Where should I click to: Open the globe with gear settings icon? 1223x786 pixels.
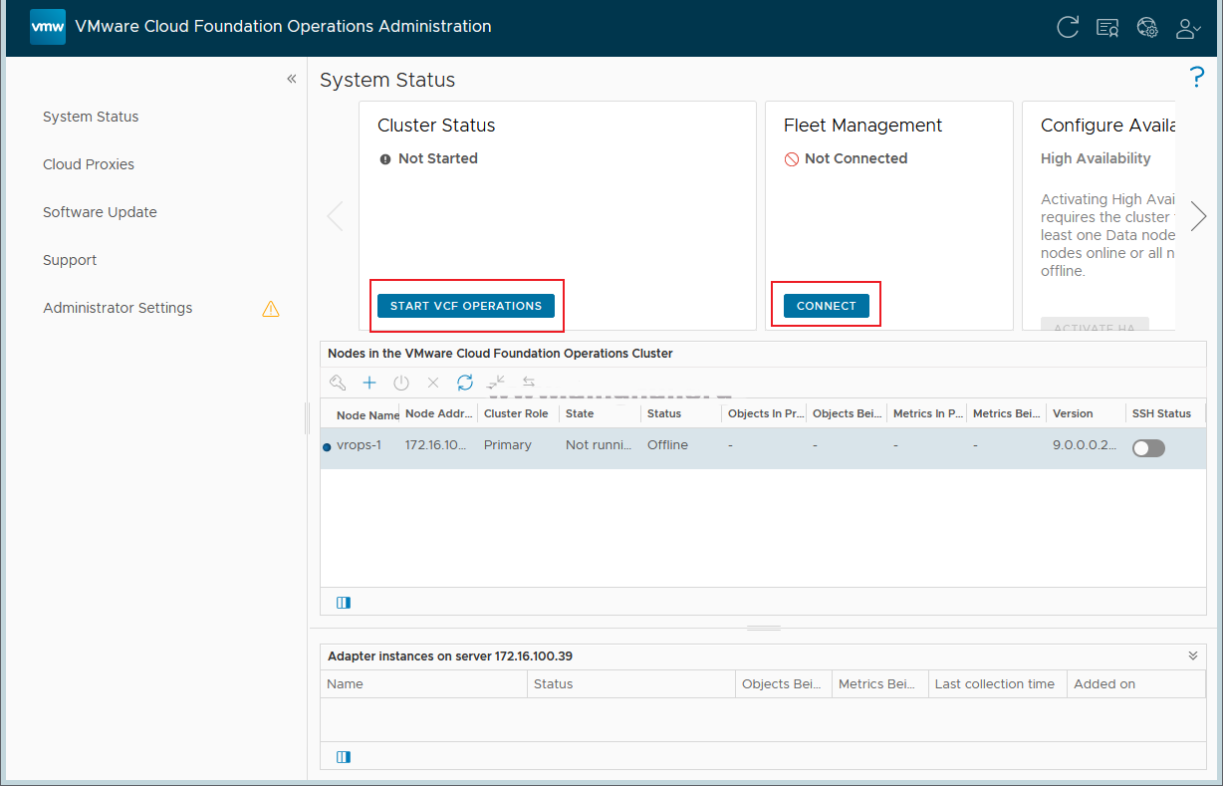click(x=1147, y=28)
